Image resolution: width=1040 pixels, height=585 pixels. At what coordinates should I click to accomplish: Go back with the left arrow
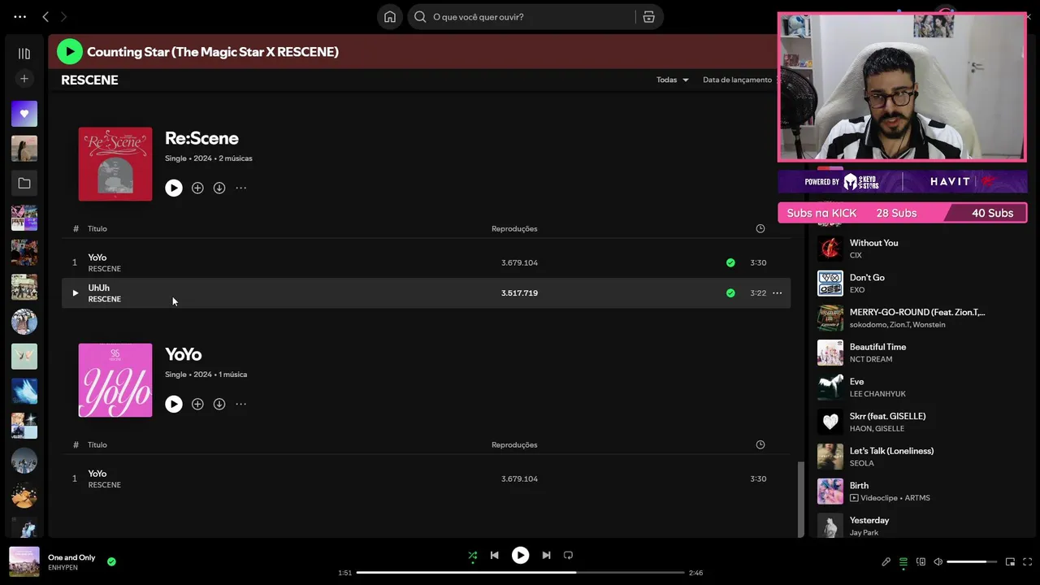45,16
